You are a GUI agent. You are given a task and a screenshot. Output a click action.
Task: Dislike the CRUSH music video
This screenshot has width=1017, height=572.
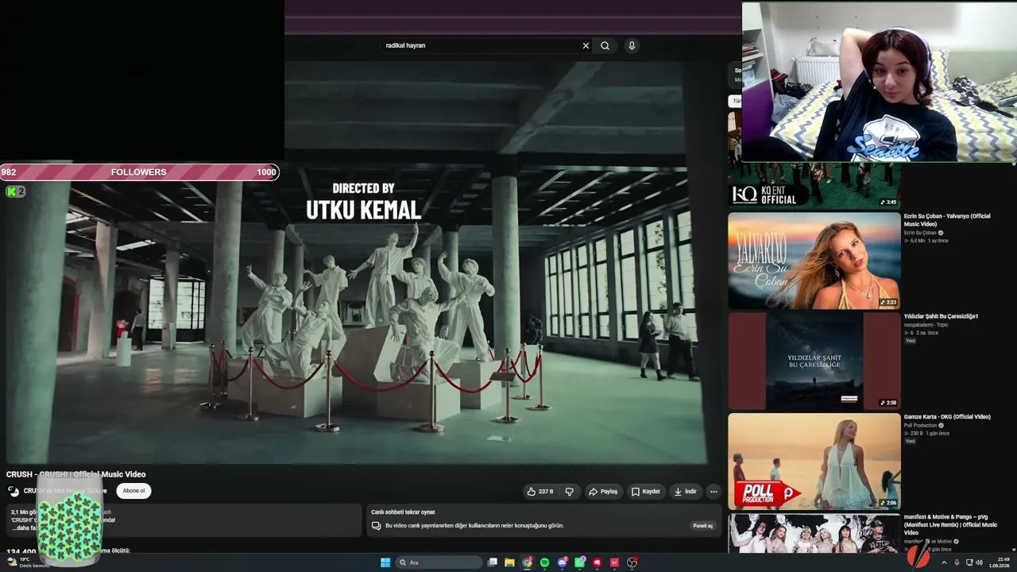(570, 492)
